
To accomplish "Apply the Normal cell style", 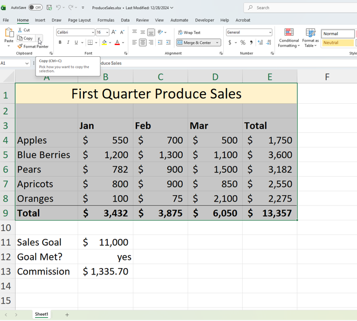I will [x=338, y=34].
